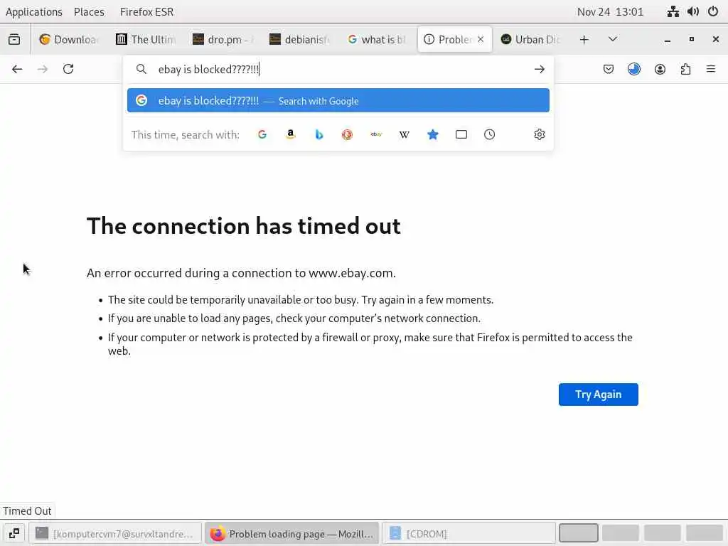
Task: Switch to The Ultim tab
Action: click(x=146, y=40)
